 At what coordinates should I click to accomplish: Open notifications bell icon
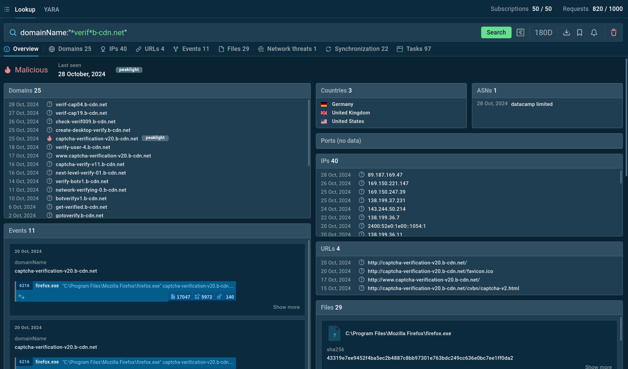point(594,32)
